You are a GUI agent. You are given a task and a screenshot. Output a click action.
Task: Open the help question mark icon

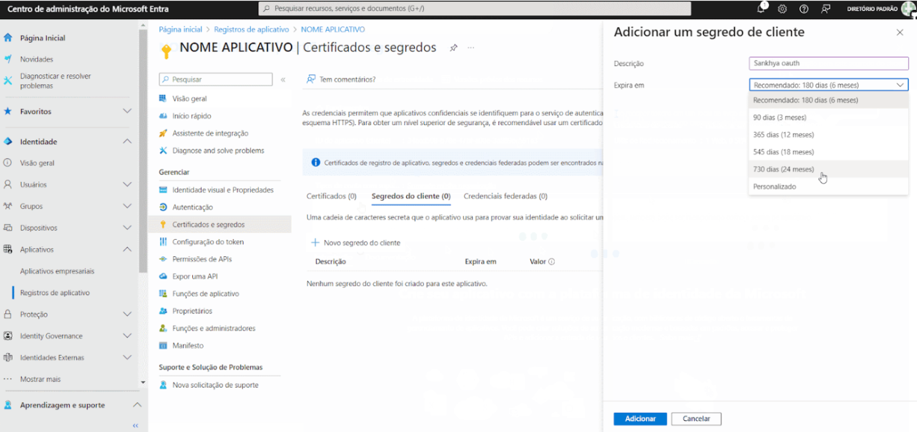tap(804, 9)
